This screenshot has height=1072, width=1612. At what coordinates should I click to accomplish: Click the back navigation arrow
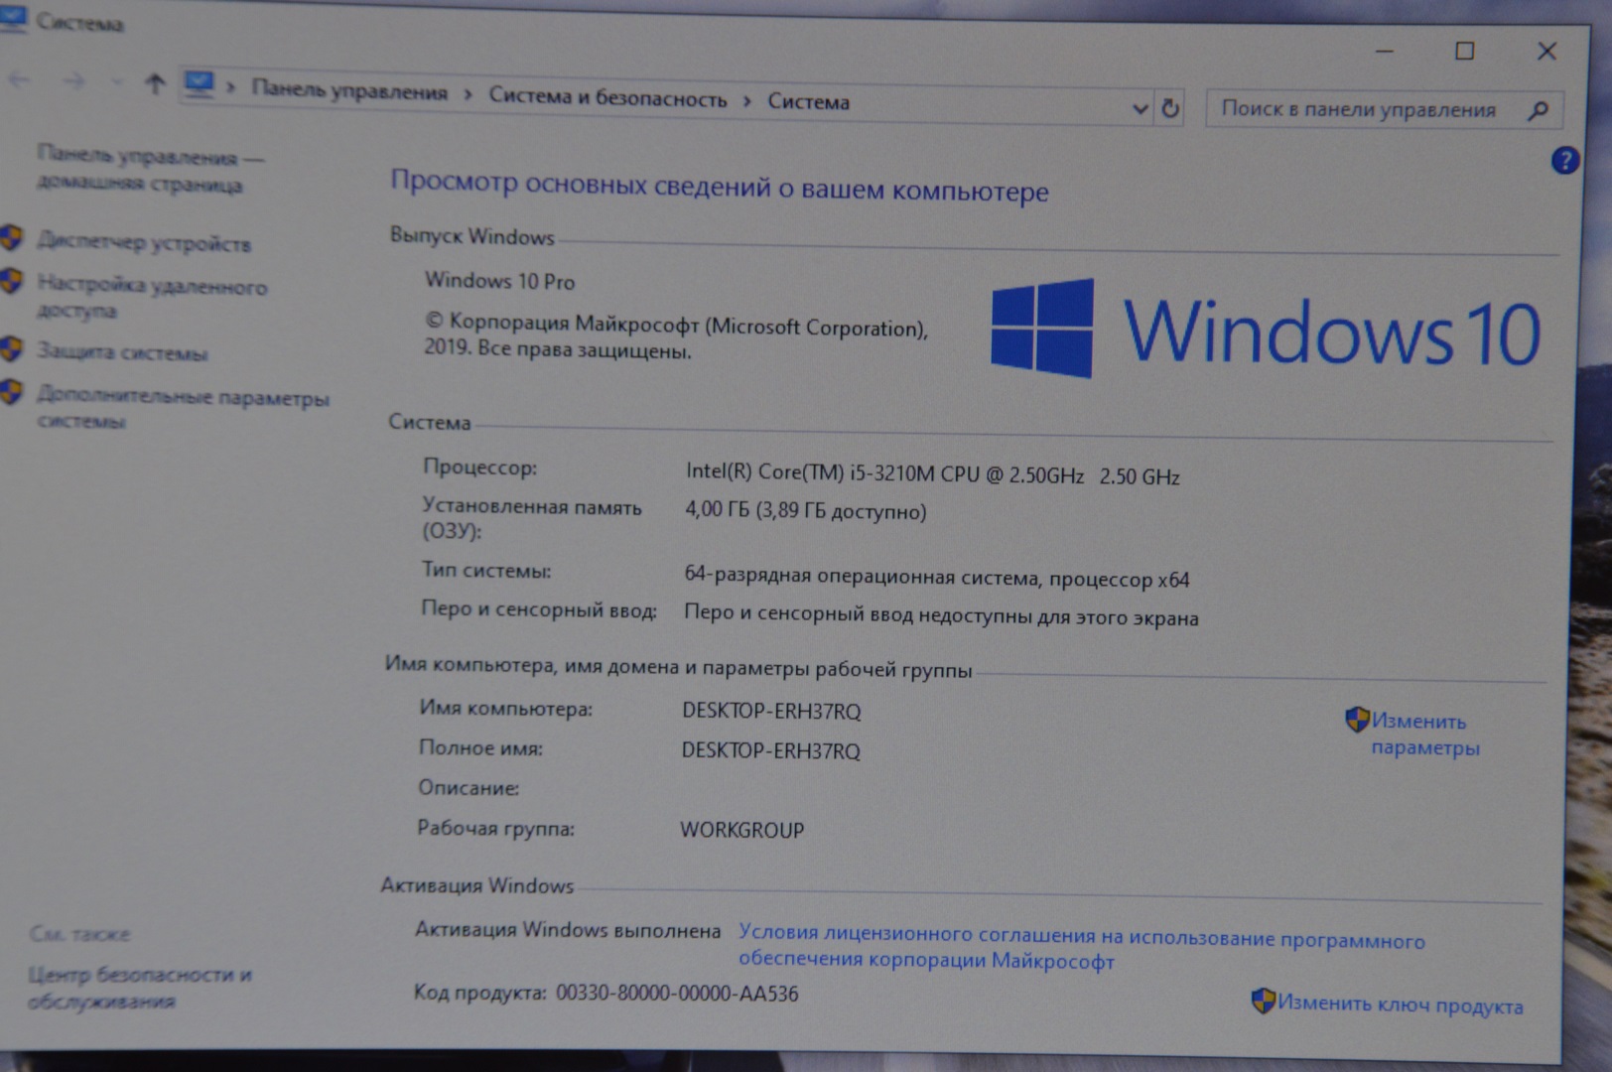19,79
